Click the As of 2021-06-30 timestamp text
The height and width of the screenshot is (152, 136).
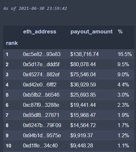point(35,9)
